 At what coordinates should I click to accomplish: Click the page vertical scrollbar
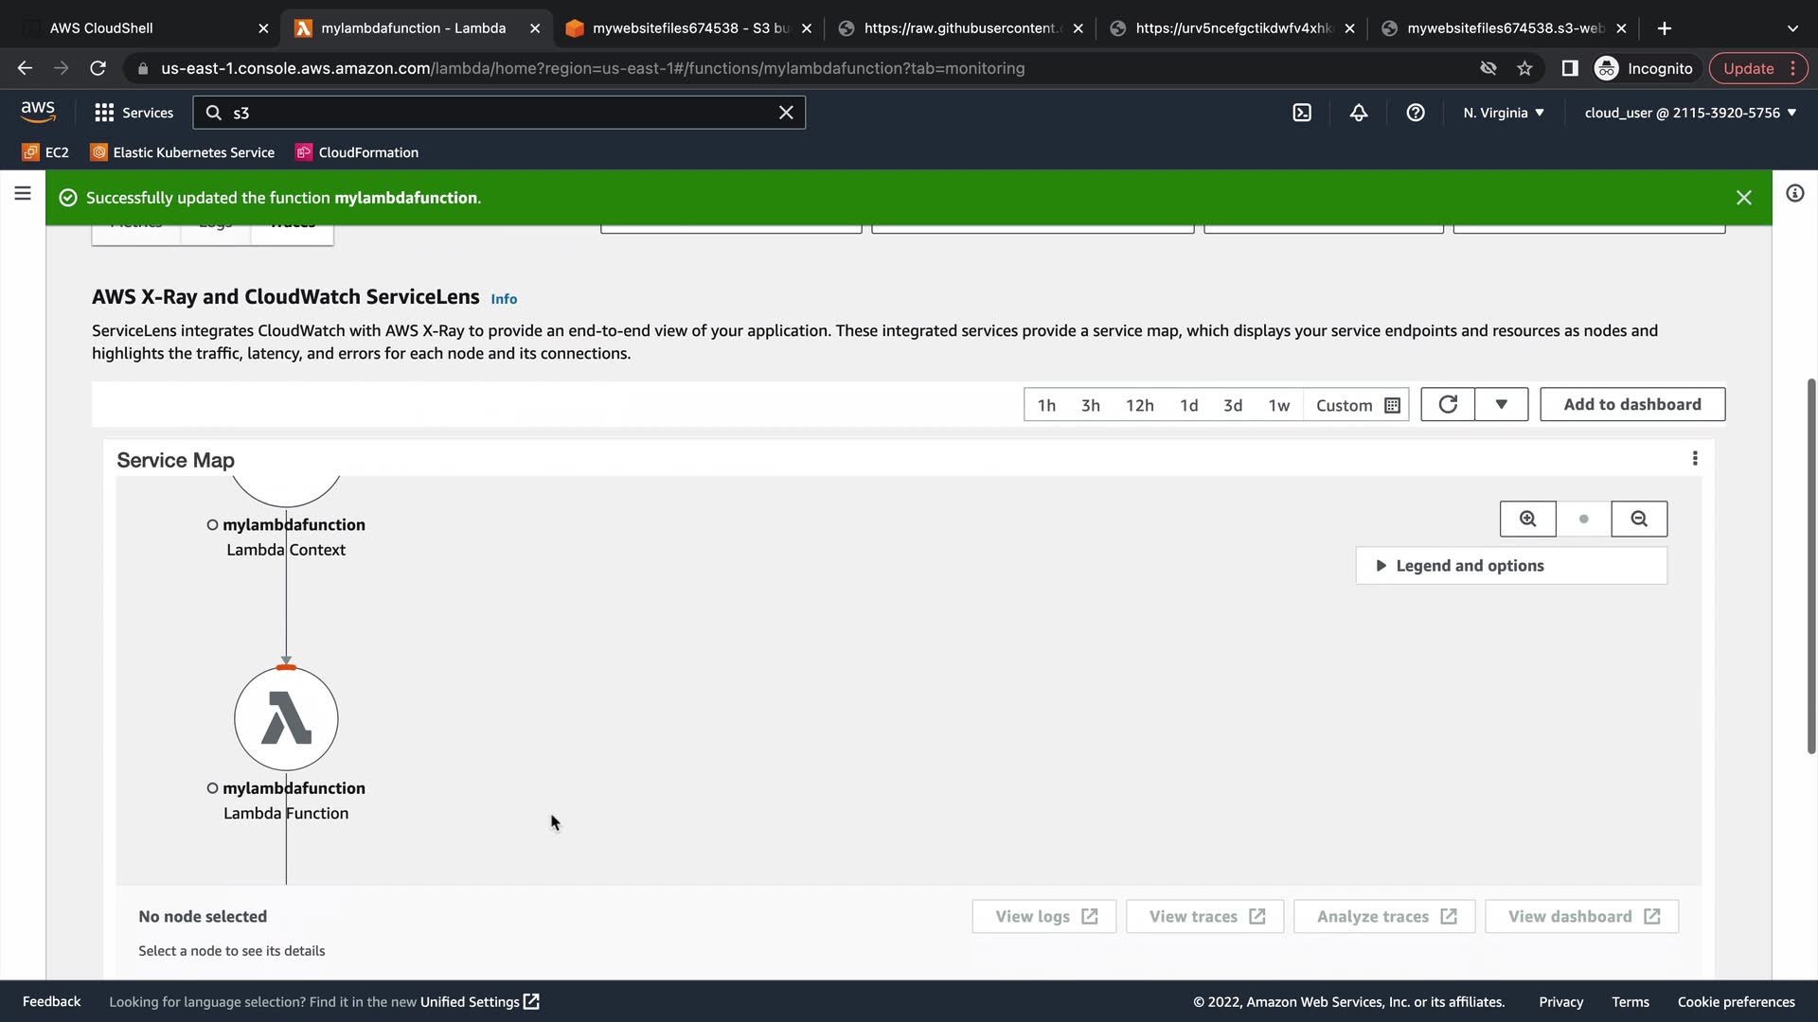1811,566
